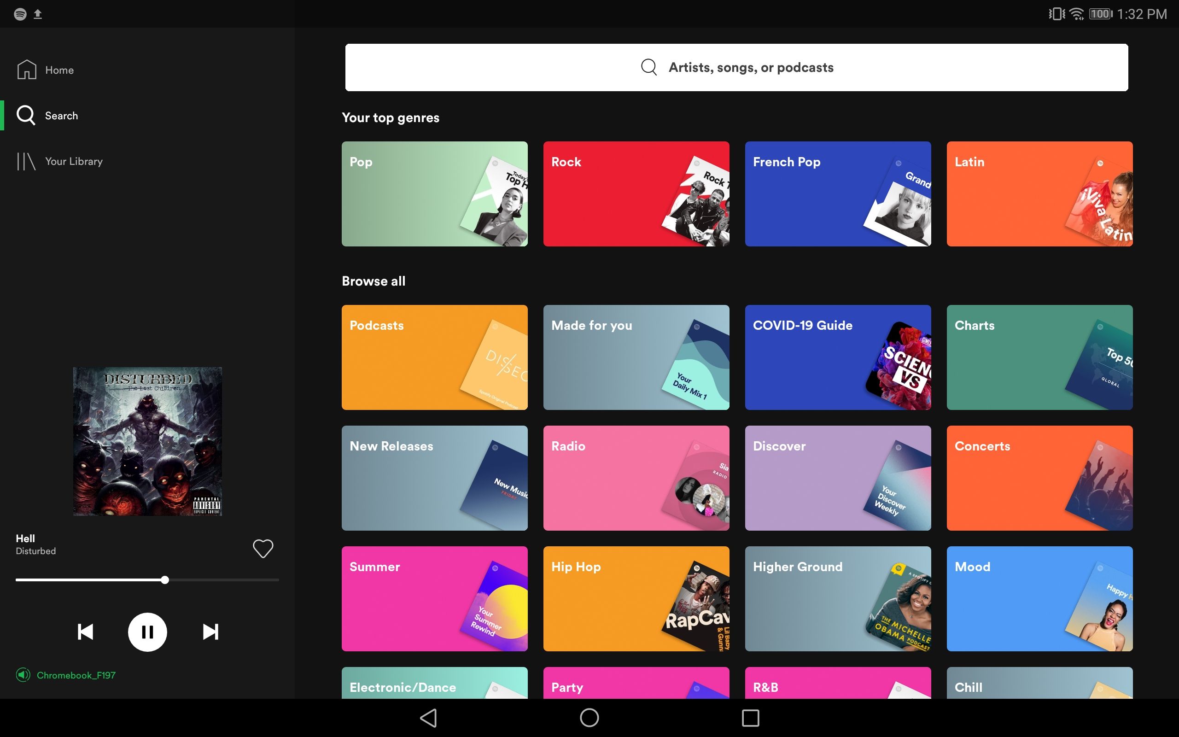
Task: Click the song progress slider
Action: pos(165,579)
